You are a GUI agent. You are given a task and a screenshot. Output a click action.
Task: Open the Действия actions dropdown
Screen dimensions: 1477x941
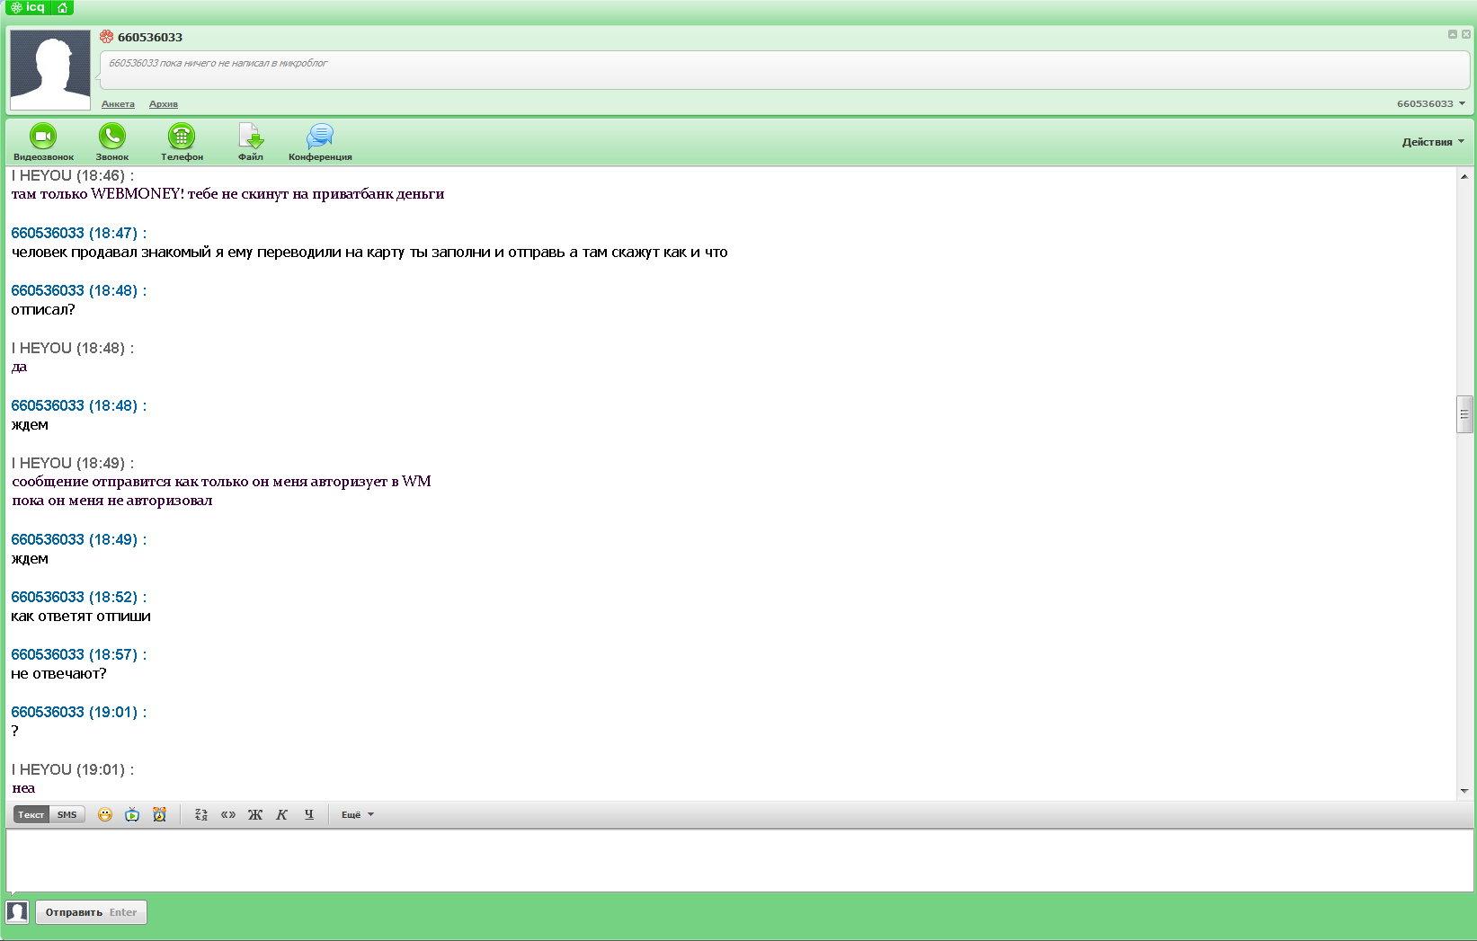coord(1433,142)
